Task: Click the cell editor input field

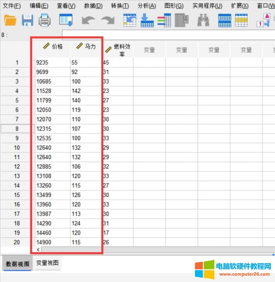Action: (169, 35)
